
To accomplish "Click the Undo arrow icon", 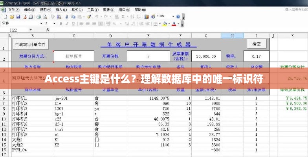I will (x=97, y=17).
